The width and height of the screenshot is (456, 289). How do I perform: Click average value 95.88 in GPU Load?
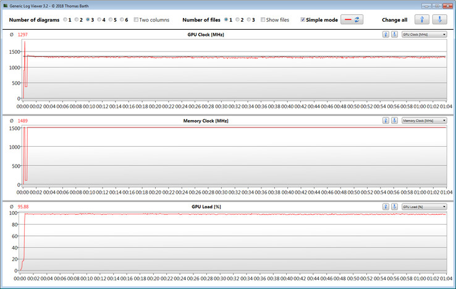click(23, 207)
